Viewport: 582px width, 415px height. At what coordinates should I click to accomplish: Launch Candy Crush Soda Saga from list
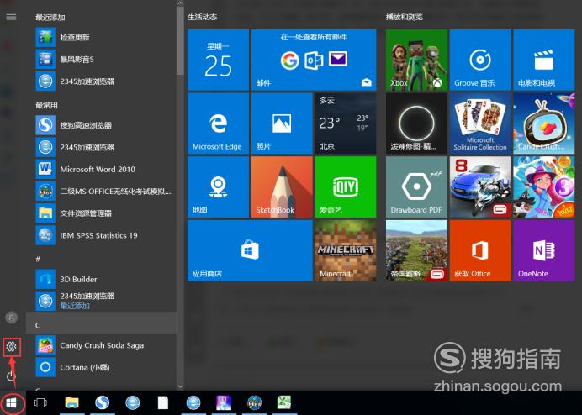click(x=101, y=345)
